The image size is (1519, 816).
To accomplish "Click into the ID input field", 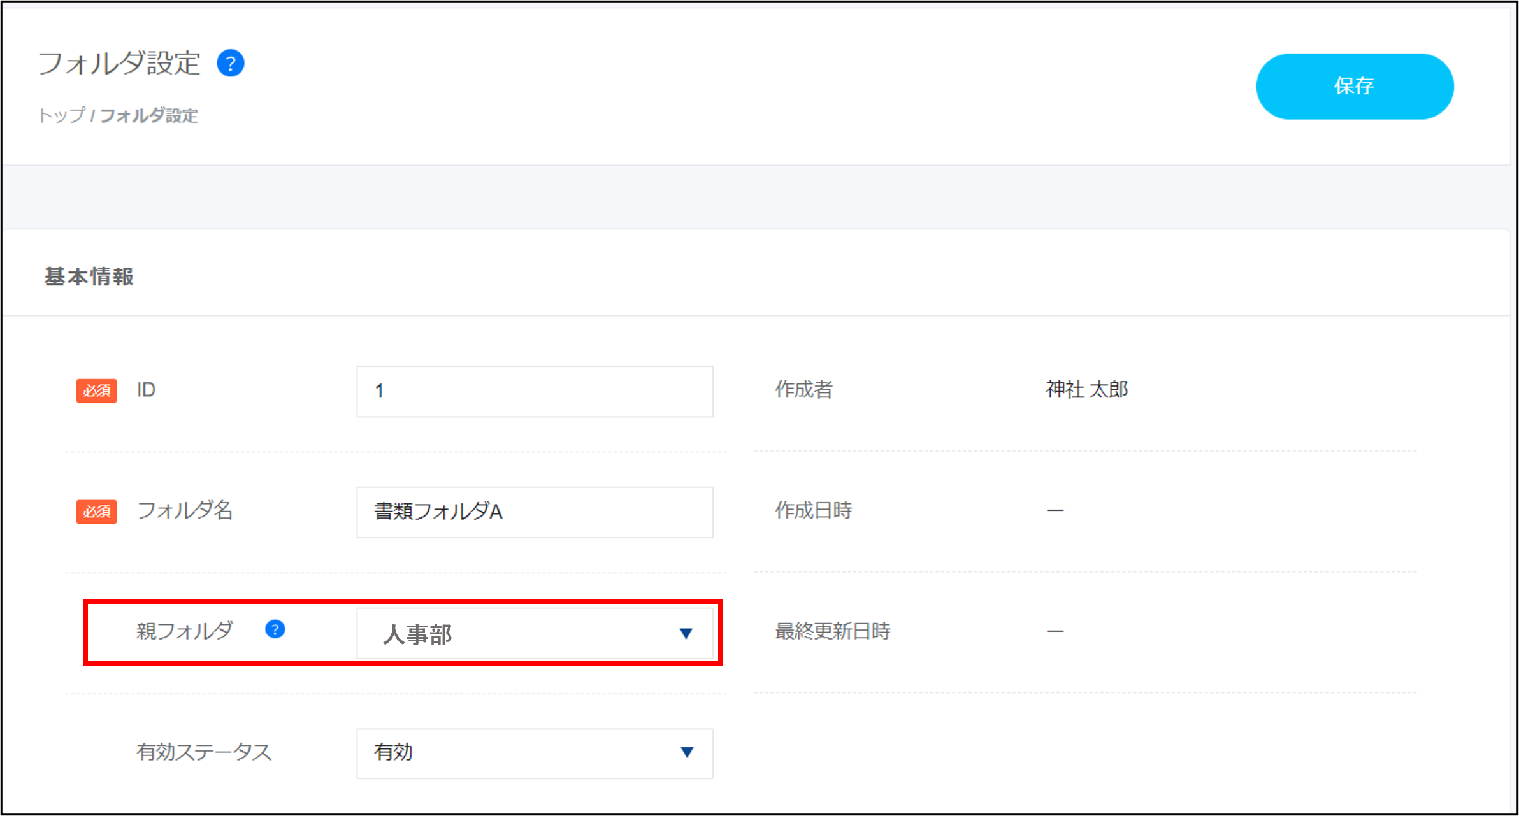I will pos(534,391).
